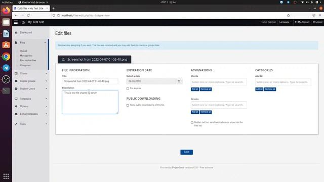324x182 pixels.
Task: Click the Files document icon in sidebar
Action: click(16, 42)
